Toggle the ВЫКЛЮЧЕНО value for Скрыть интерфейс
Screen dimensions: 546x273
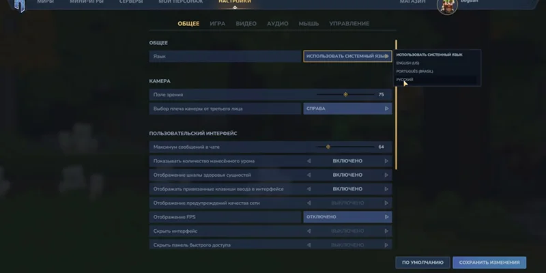click(x=347, y=231)
